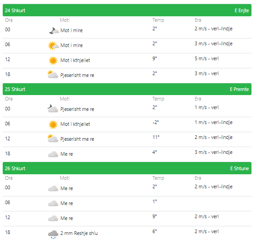Viewport: 256px width, 239px height.
Task: Click cloud icon next to 1° temperature
Action: pos(53,203)
